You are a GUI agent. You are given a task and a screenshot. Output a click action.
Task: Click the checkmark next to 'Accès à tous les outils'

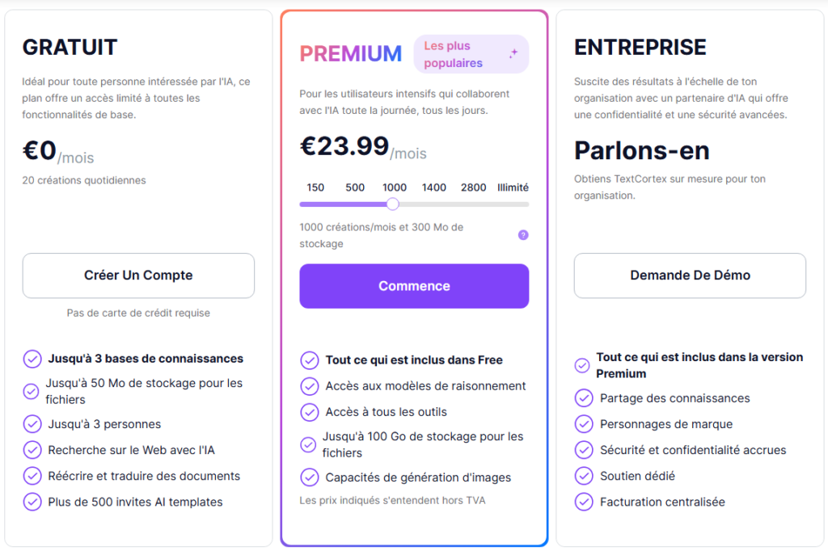coord(310,412)
